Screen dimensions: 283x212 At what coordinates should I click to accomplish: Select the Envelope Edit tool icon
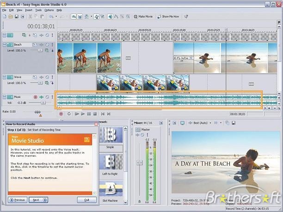116,17
